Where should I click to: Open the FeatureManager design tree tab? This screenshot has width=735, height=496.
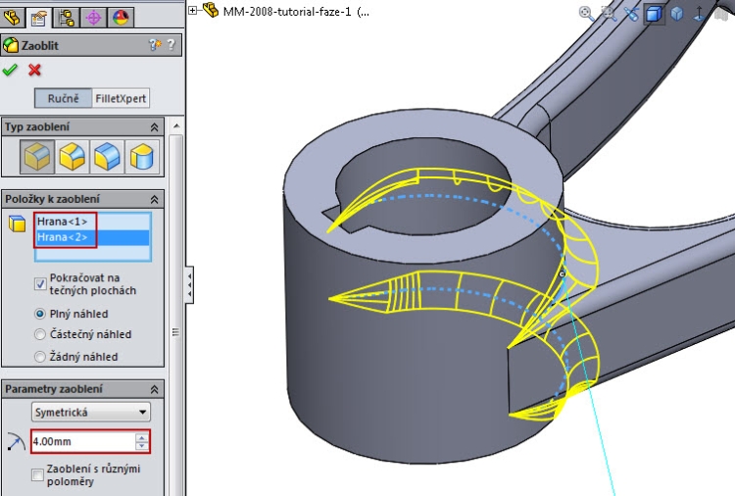click(12, 18)
